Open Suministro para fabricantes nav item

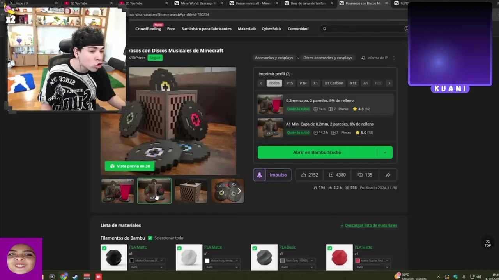point(206,29)
